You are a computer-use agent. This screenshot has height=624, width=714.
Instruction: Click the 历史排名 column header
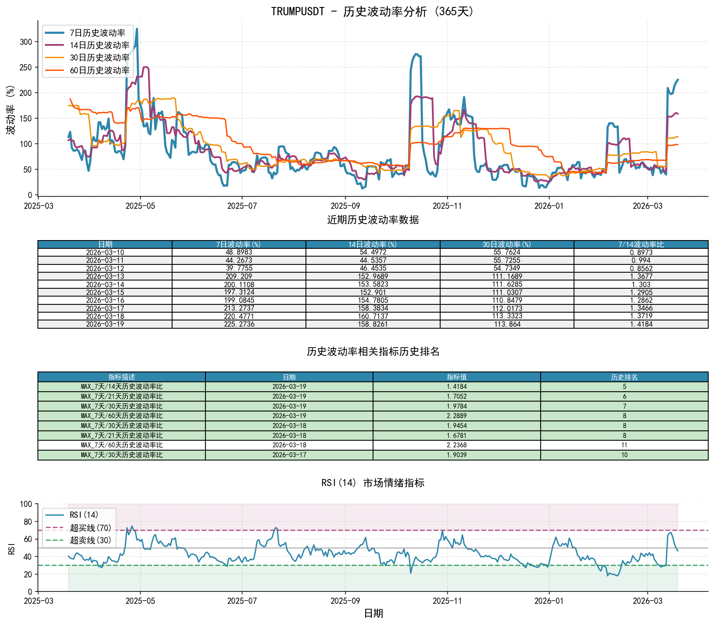[624, 377]
